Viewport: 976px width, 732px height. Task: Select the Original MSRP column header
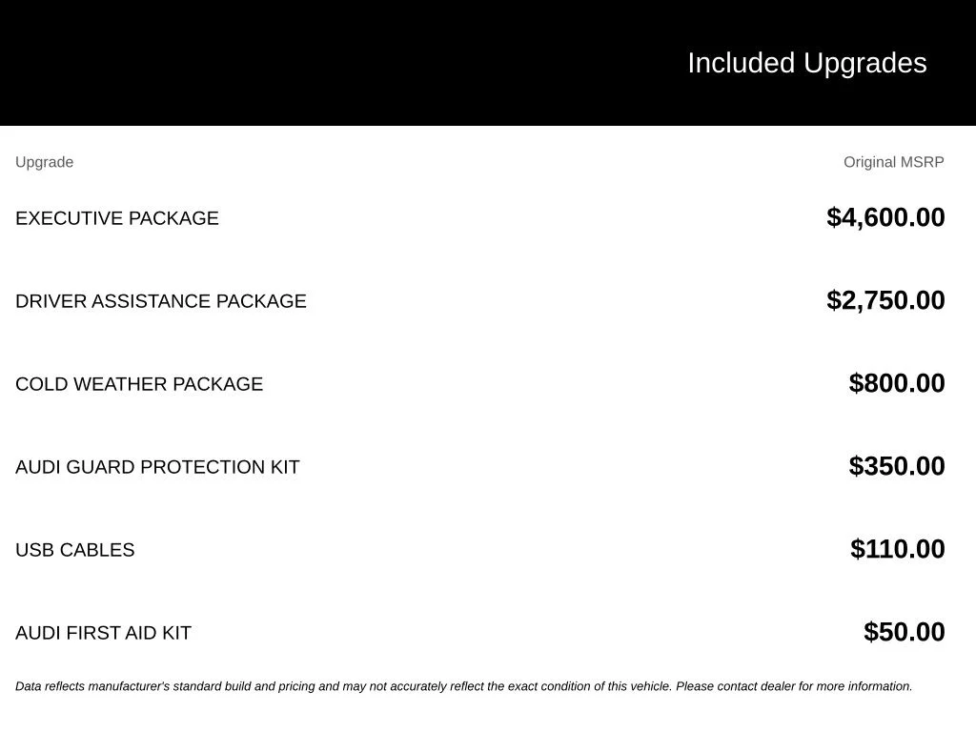click(x=893, y=162)
